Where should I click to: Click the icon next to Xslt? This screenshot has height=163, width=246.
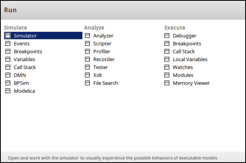tap(87, 75)
